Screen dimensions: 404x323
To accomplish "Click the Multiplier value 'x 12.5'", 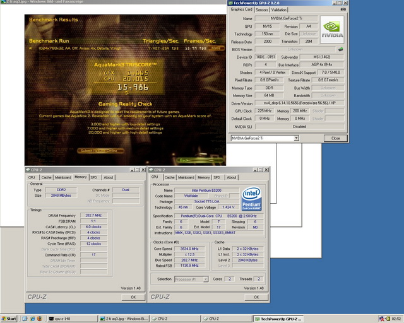I will click(x=189, y=254).
